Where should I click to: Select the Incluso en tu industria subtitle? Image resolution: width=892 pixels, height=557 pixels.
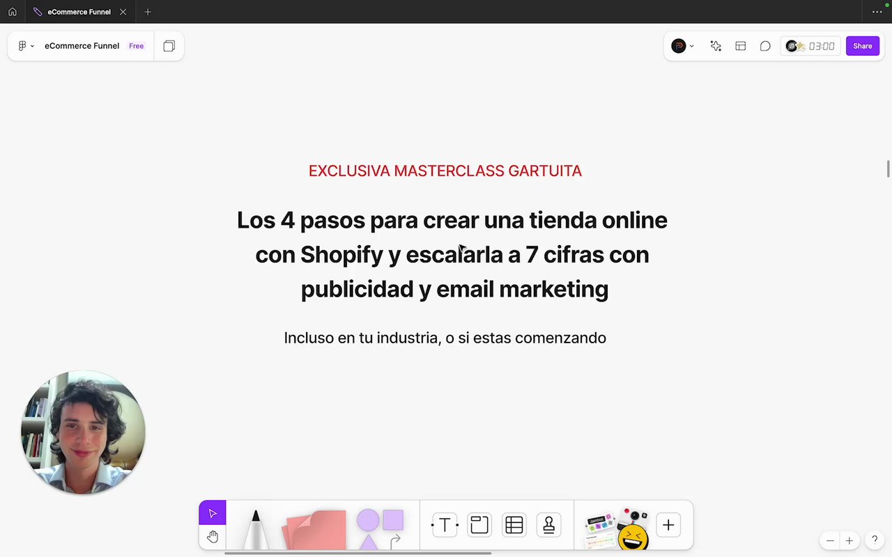coord(445,338)
